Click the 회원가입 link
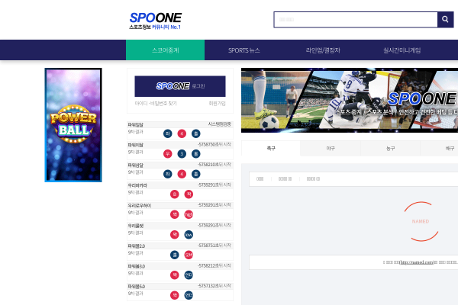458x305 pixels. pos(217,104)
